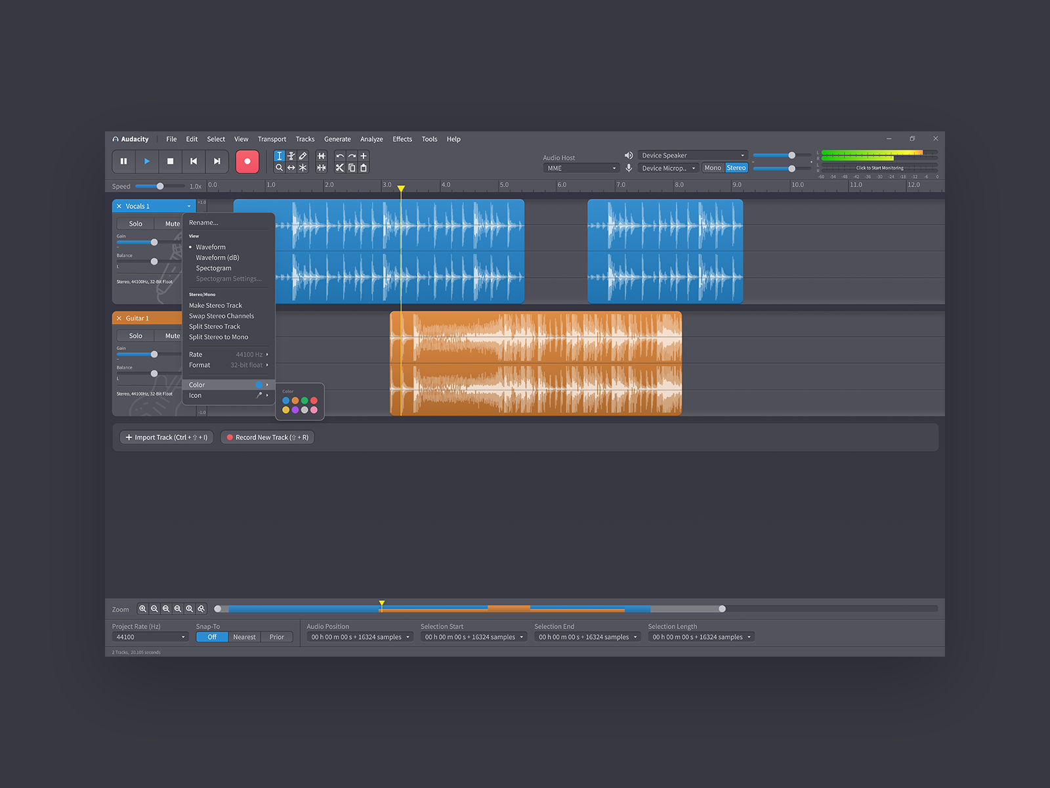Close the Guitar 1 track with X
The height and width of the screenshot is (788, 1050).
click(119, 318)
